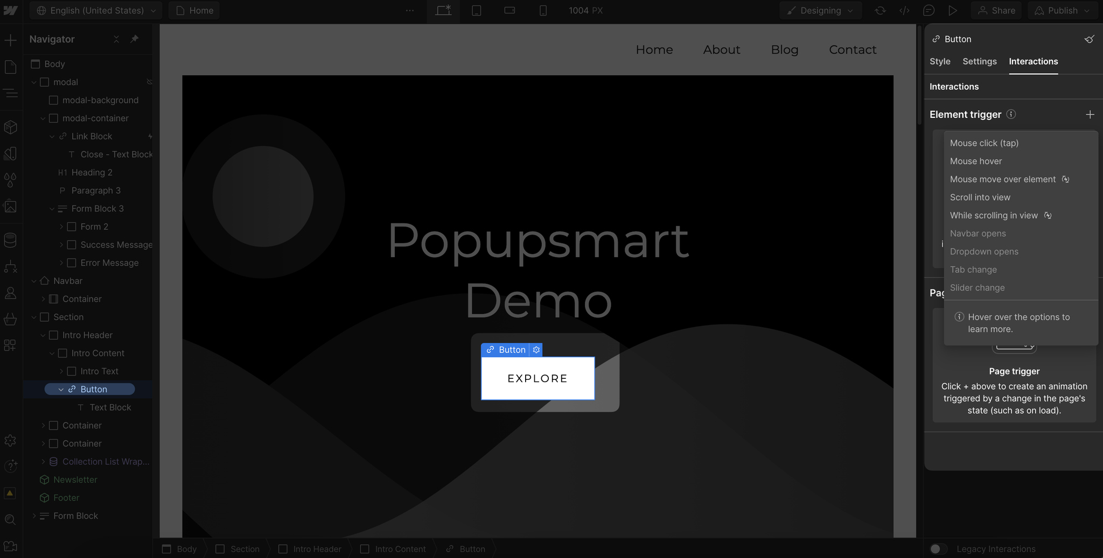Image resolution: width=1103 pixels, height=558 pixels.
Task: Collapse the Navbar node
Action: tap(34, 281)
